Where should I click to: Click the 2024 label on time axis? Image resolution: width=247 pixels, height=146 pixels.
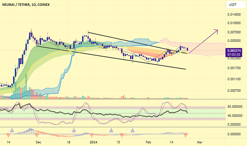(x=93, y=142)
